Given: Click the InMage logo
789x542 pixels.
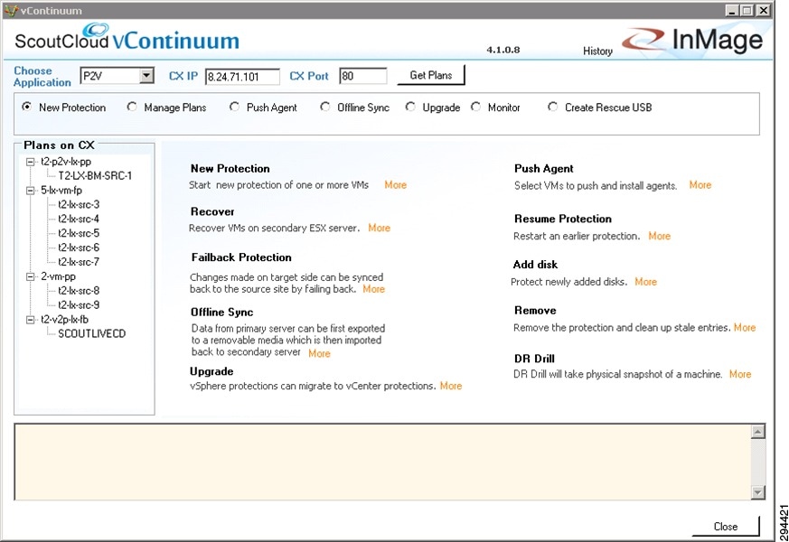Looking at the screenshot, I should 692,39.
